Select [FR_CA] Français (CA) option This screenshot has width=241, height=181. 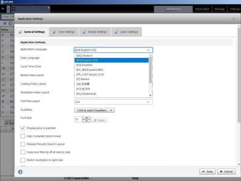(x=112, y=74)
